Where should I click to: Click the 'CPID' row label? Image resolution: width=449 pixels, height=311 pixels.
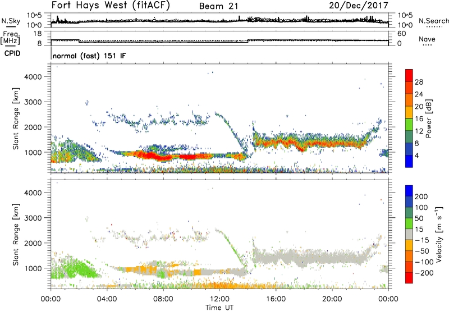click(x=12, y=53)
